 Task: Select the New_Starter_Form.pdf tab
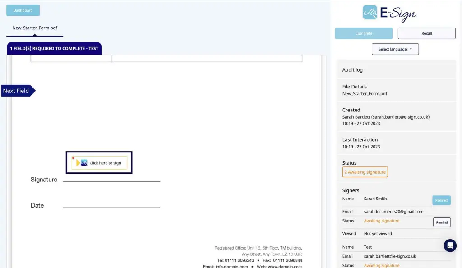[x=35, y=28]
